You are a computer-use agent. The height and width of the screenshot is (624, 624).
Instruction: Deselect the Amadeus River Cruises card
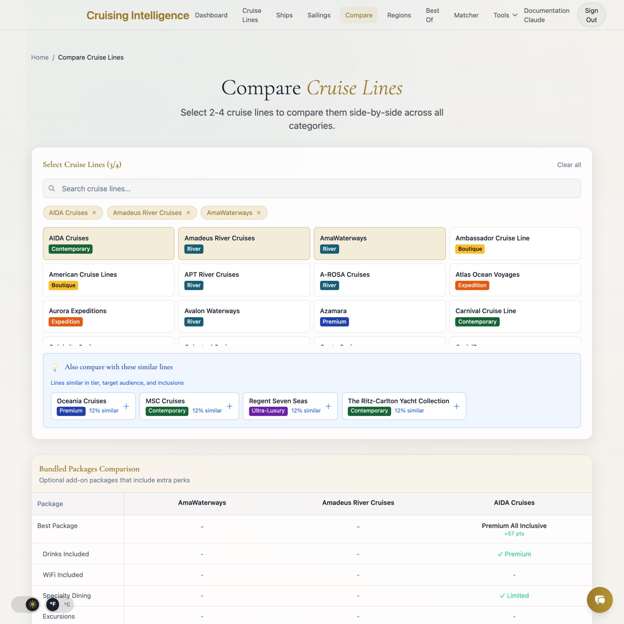click(244, 244)
